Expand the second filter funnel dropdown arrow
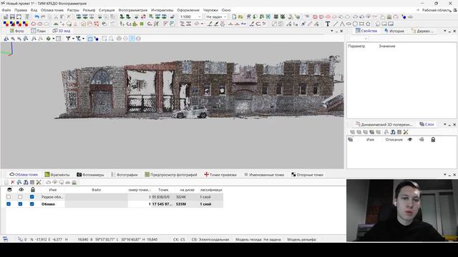The image size is (458, 257). point(83,39)
